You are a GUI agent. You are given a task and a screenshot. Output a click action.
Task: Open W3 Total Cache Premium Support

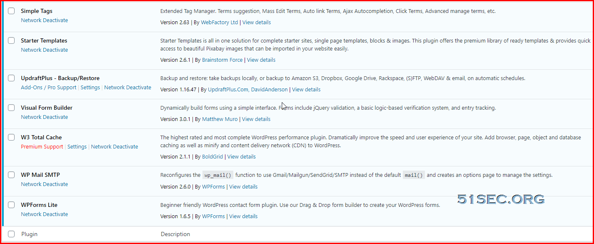coord(42,146)
